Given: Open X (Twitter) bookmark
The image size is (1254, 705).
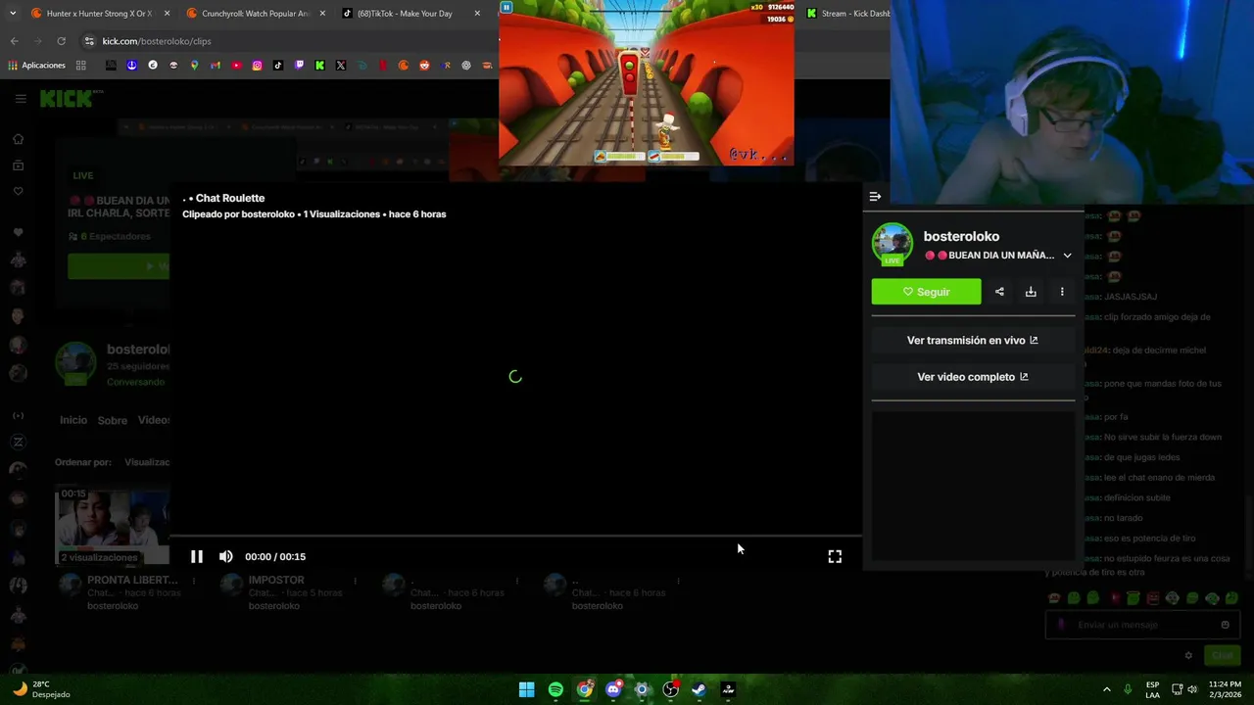Looking at the screenshot, I should [341, 66].
